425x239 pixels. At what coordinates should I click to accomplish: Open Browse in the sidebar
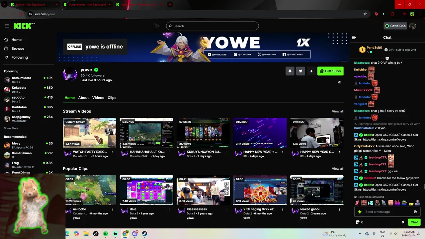pyautogui.click(x=15, y=48)
